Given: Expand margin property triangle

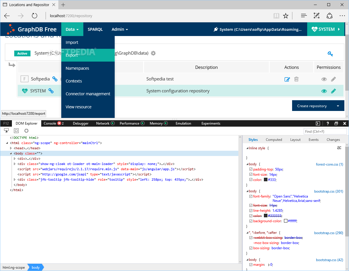Looking at the screenshot, I should [269, 265].
